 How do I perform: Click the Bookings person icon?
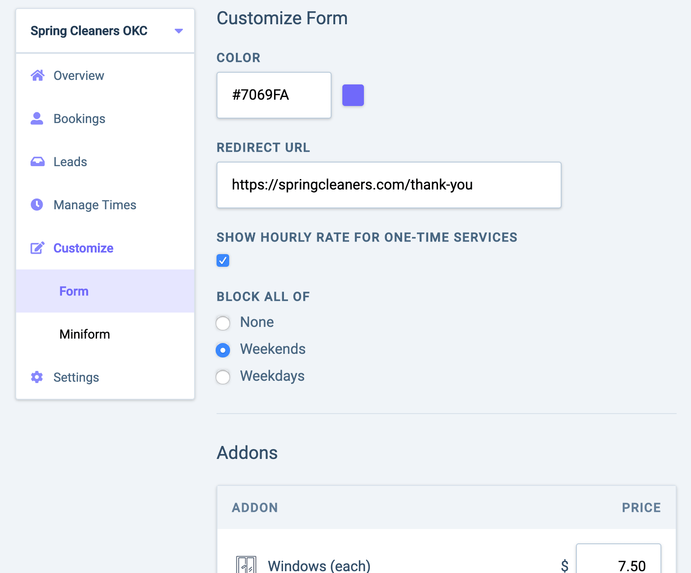click(37, 119)
